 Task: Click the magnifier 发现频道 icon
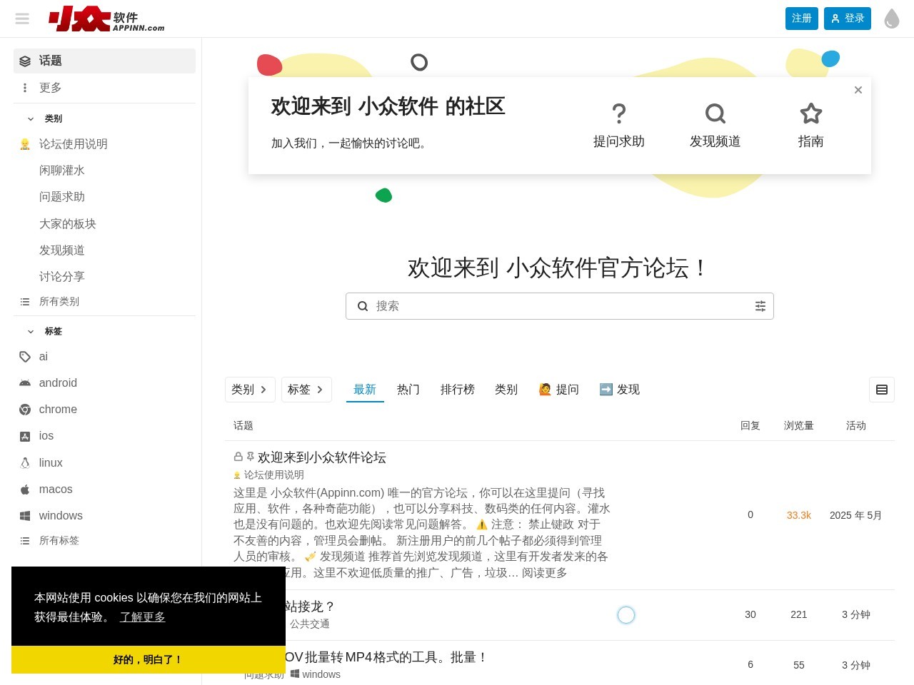tap(715, 113)
